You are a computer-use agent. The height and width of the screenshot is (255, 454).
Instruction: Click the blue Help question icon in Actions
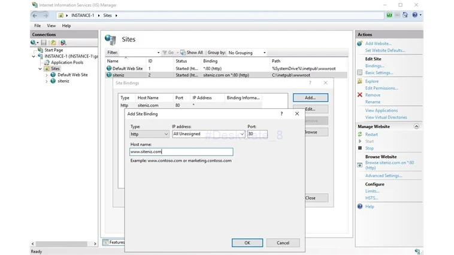pos(360,207)
